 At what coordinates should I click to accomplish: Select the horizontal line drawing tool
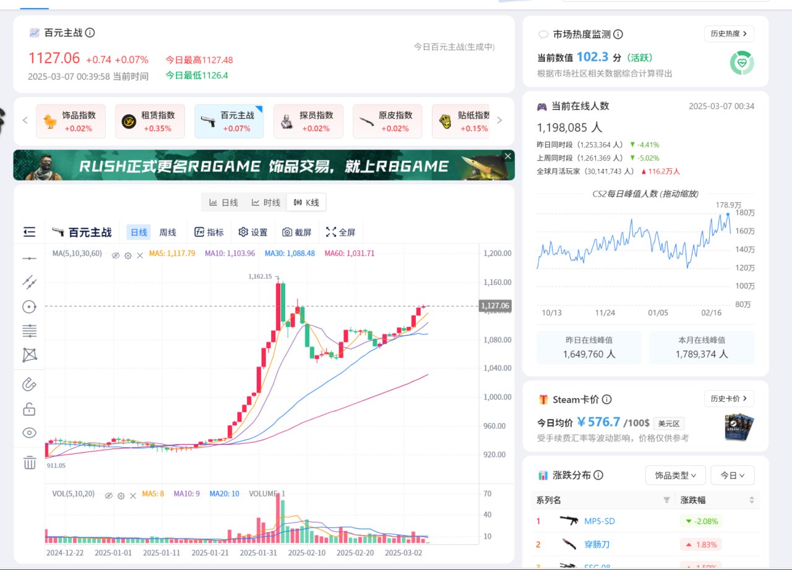[29, 258]
